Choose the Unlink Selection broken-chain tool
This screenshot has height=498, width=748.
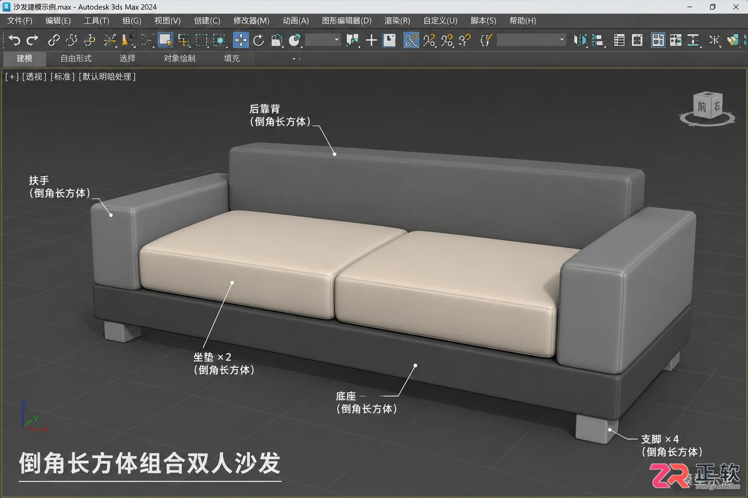click(x=72, y=40)
